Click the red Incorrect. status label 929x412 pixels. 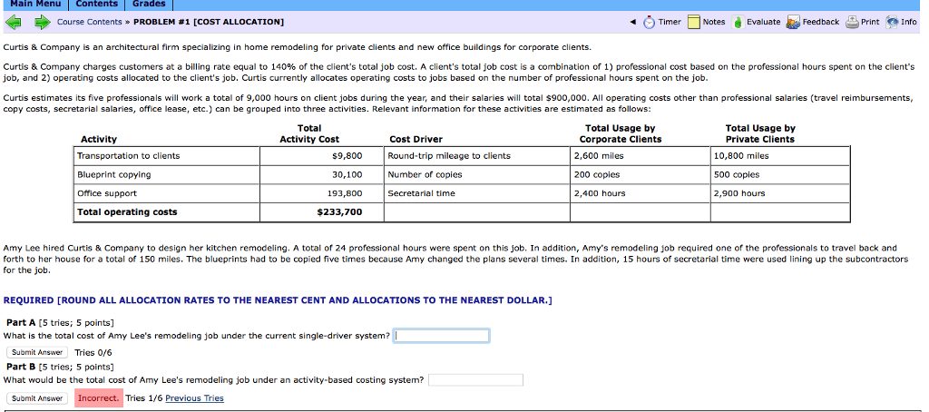tap(99, 398)
